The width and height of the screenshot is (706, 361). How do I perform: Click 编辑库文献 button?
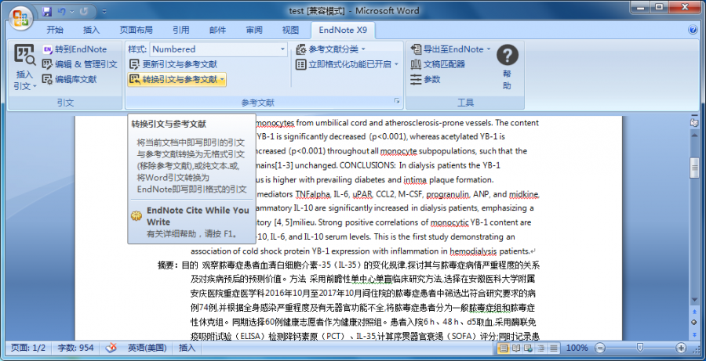tap(70, 80)
